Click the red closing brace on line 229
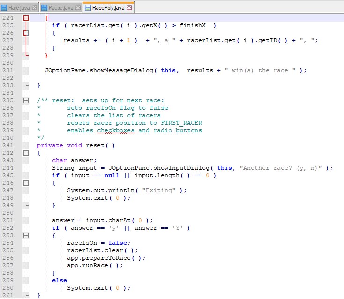Viewport: 344px width, 299px height. pos(46,55)
